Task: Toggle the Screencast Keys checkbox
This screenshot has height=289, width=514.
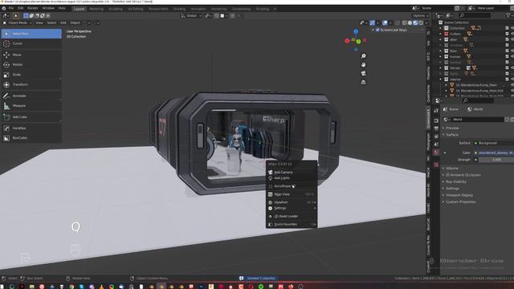Action: pos(377,30)
